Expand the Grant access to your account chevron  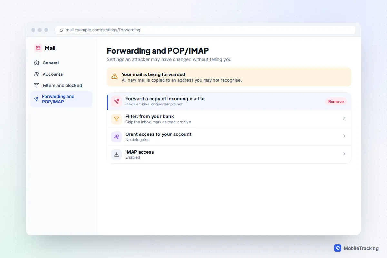(344, 136)
